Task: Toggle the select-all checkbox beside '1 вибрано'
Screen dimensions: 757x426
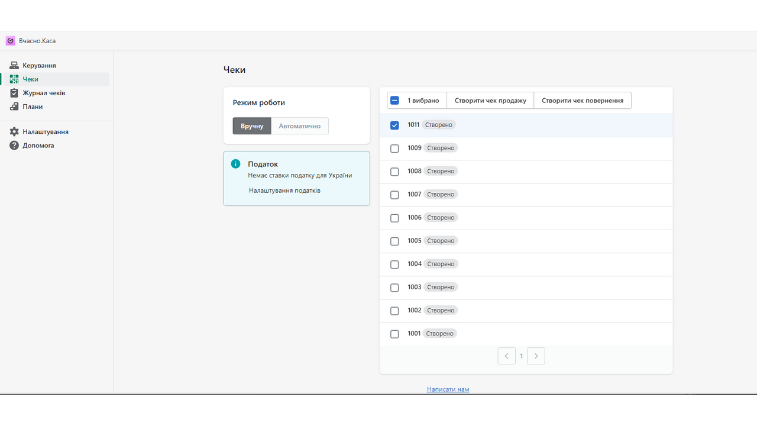Action: point(394,101)
